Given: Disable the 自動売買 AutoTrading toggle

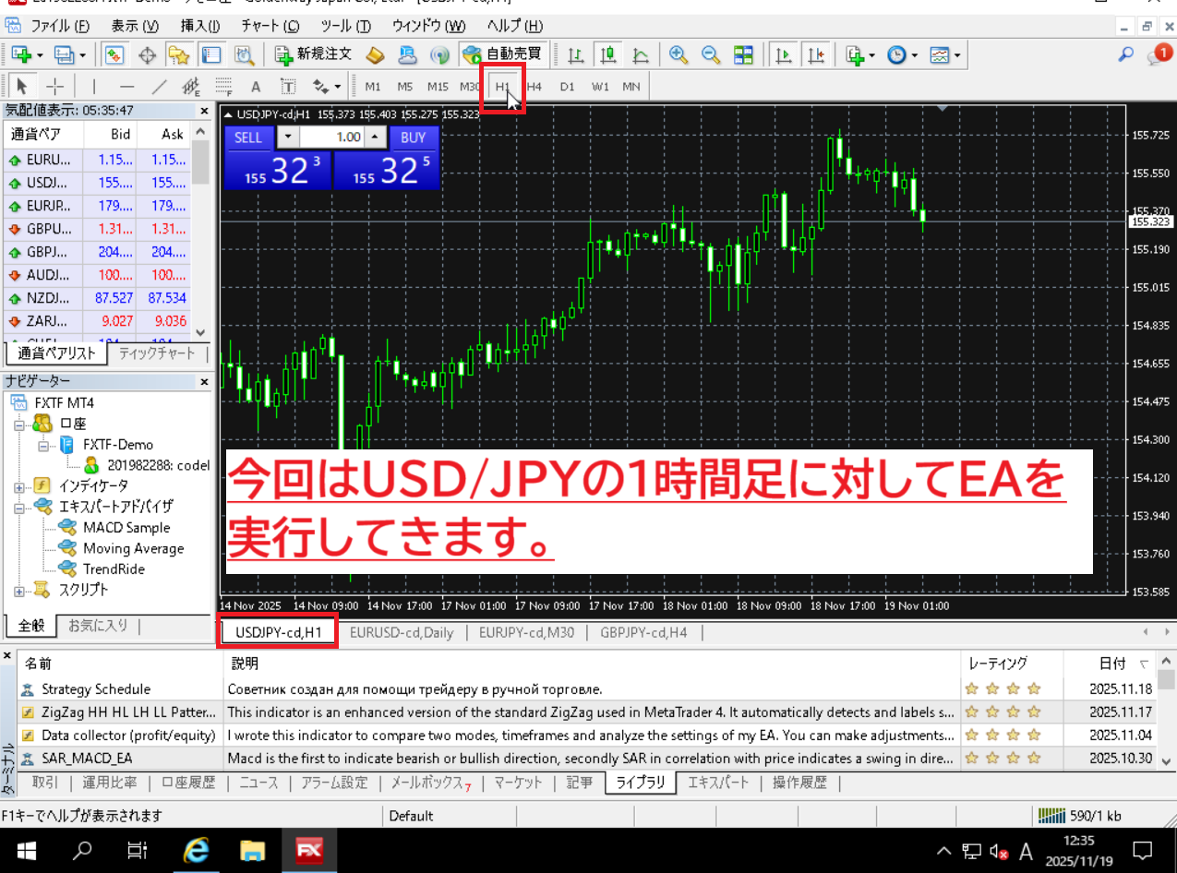Looking at the screenshot, I should click(x=503, y=54).
